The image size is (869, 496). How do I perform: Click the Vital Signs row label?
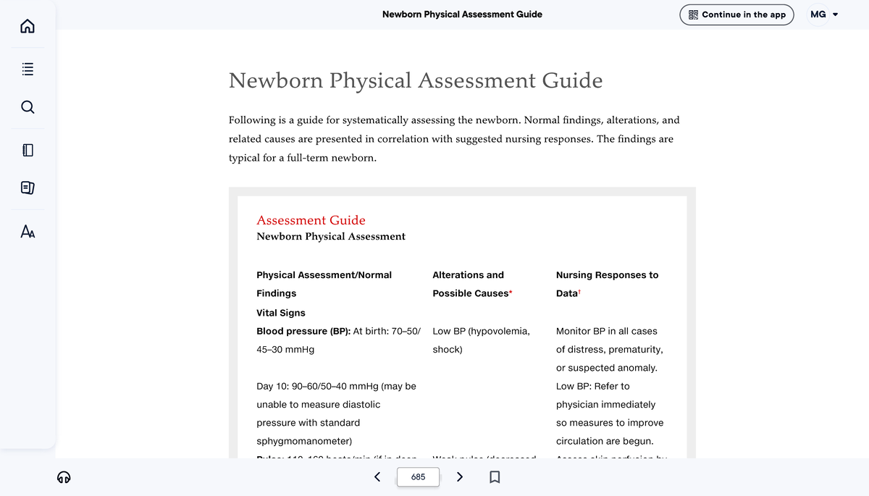pyautogui.click(x=281, y=313)
